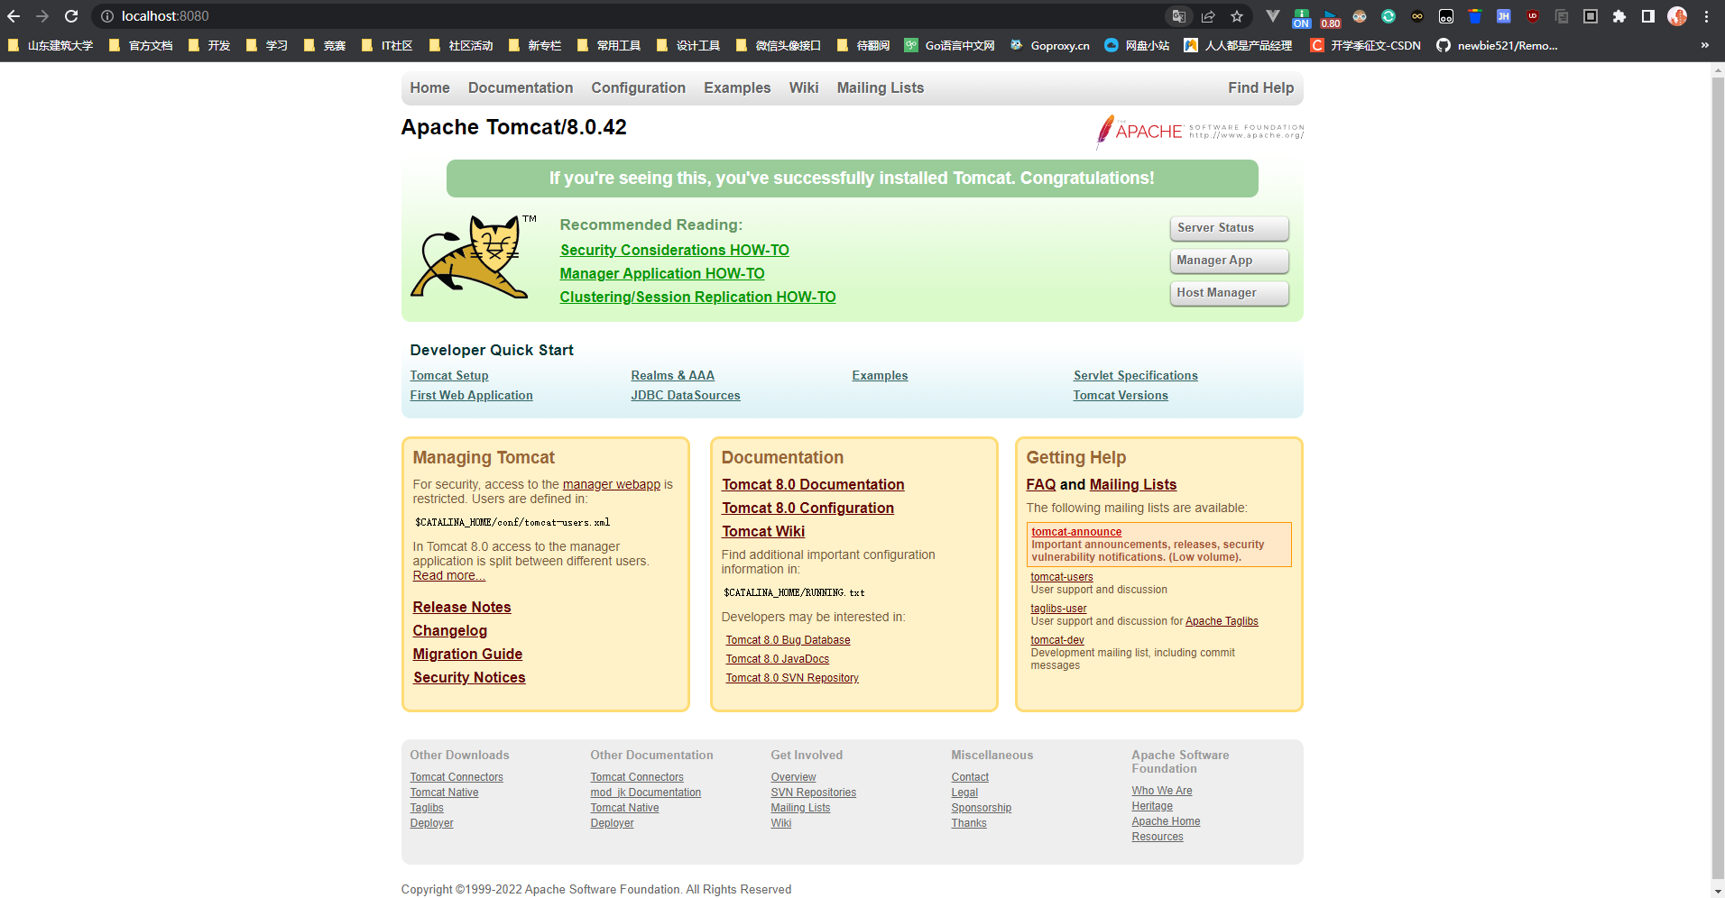Open the 竞赛 bookmark folder
This screenshot has height=898, width=1725.
325,45
